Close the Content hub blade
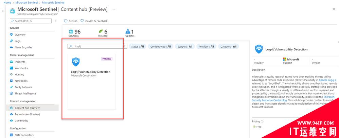Screen dimensions: 339x138 (334, 9)
